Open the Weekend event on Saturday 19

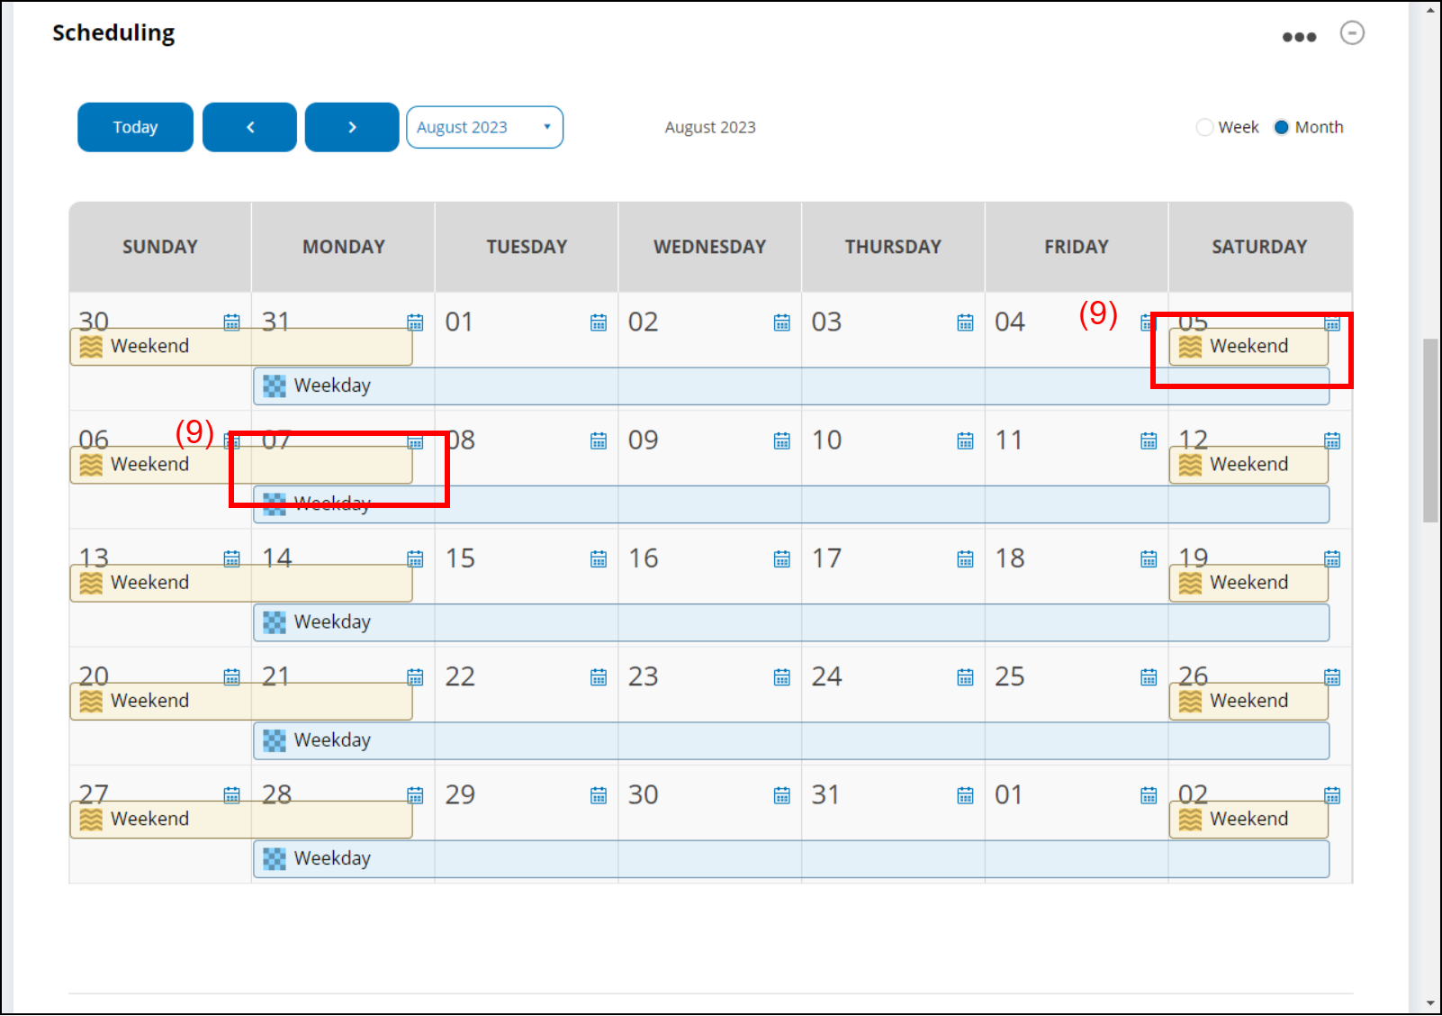coord(1248,583)
